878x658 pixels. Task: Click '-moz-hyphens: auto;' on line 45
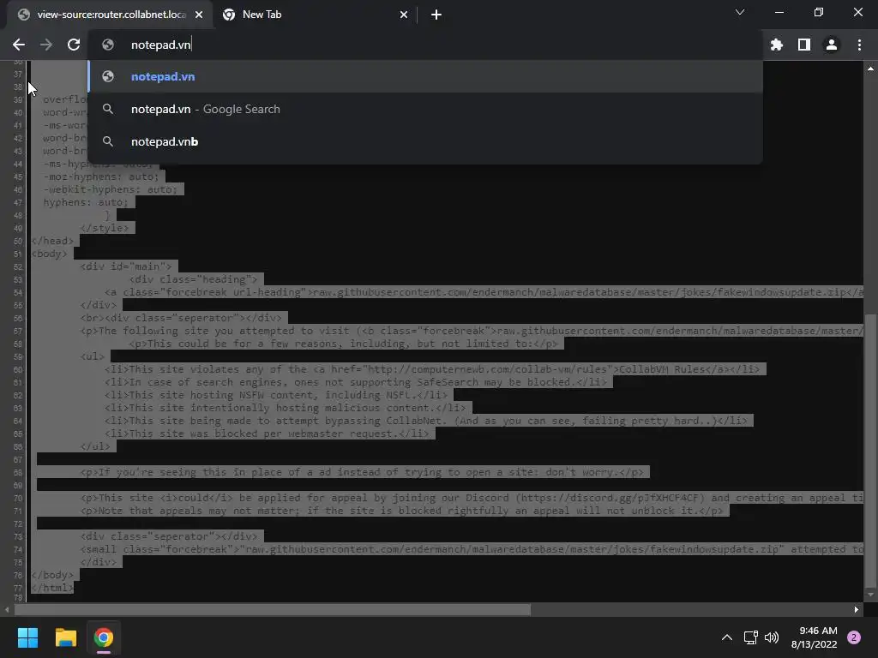coord(101,176)
